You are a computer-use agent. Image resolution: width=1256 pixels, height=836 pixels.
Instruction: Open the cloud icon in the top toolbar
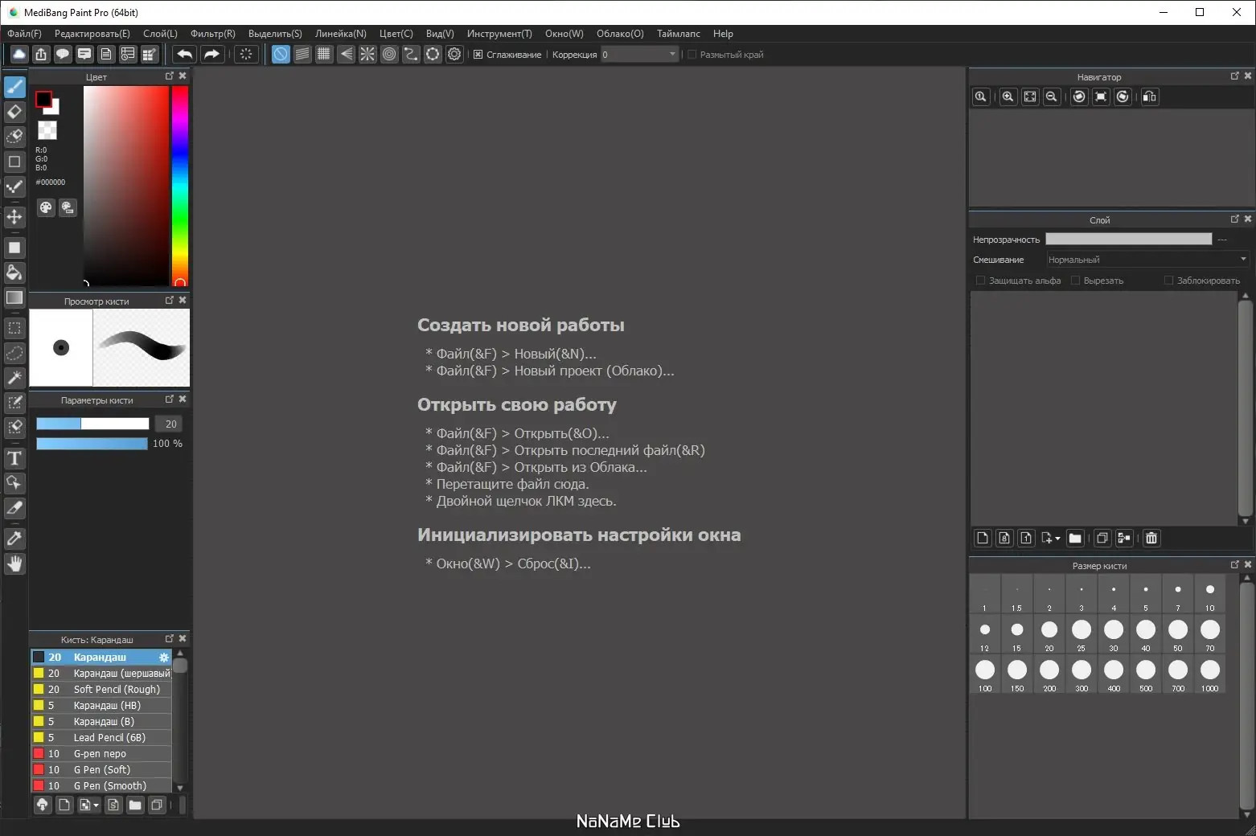[19, 54]
